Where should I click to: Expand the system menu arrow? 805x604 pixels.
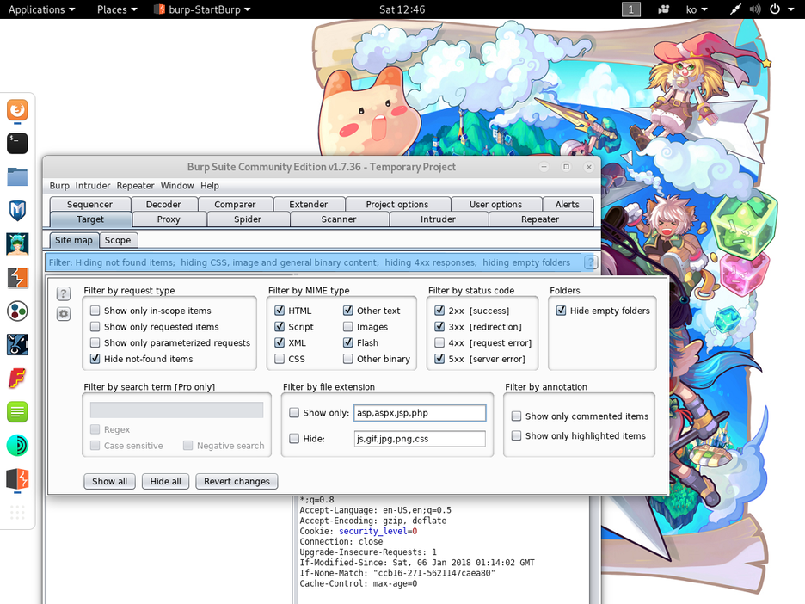point(791,9)
